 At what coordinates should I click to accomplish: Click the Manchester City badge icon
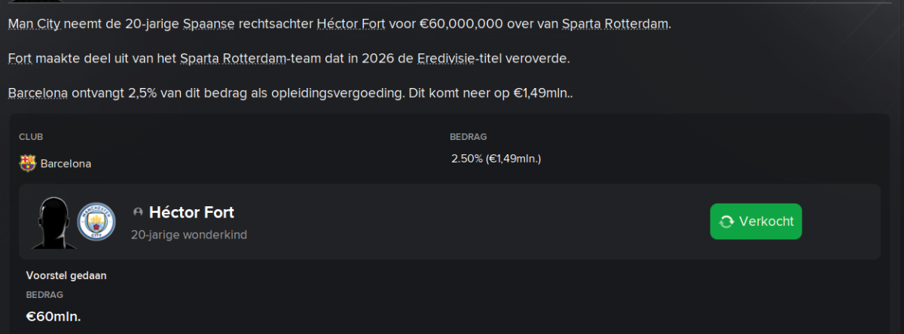[x=96, y=222]
